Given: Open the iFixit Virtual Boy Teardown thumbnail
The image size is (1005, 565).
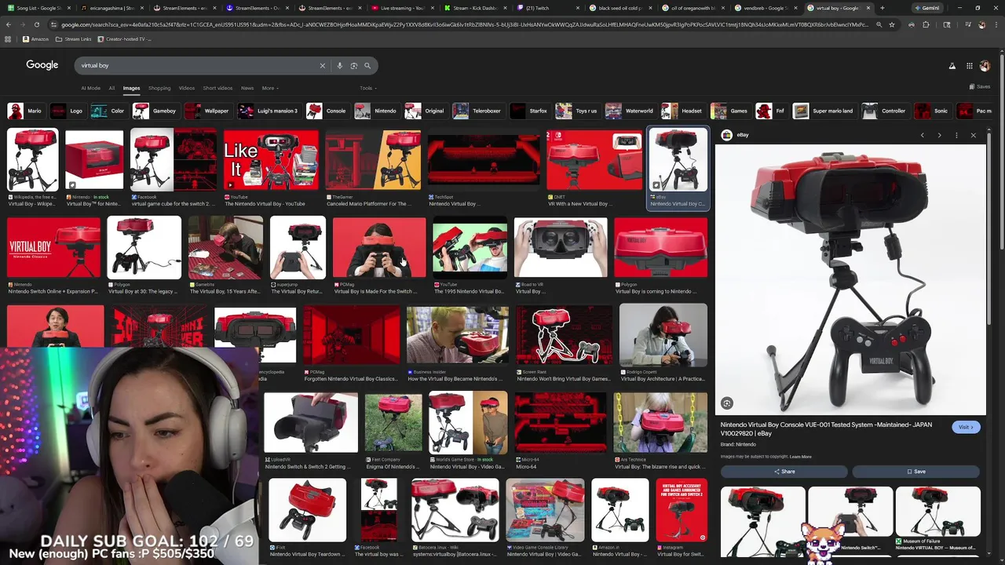Looking at the screenshot, I should pos(307,510).
